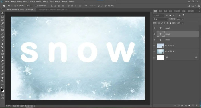Open the layer filter type dropdown

tap(159, 16)
